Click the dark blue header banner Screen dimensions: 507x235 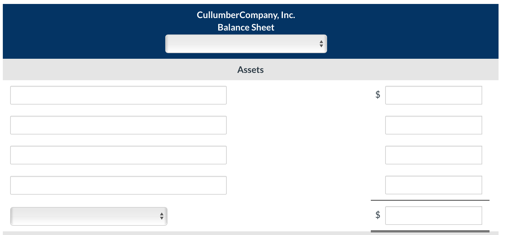pyautogui.click(x=85, y=28)
